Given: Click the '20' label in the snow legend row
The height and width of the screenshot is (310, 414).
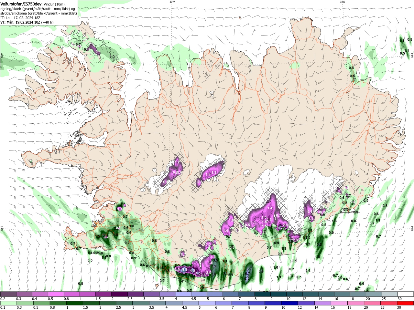Looking at the screenshot, I should 368,299.
